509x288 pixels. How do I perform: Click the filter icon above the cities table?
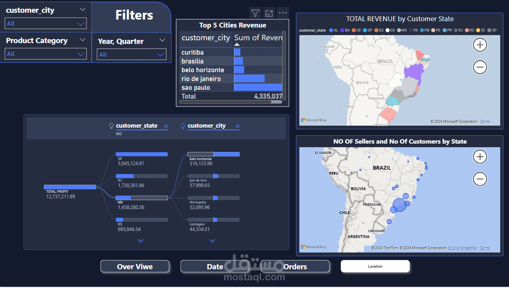click(255, 13)
